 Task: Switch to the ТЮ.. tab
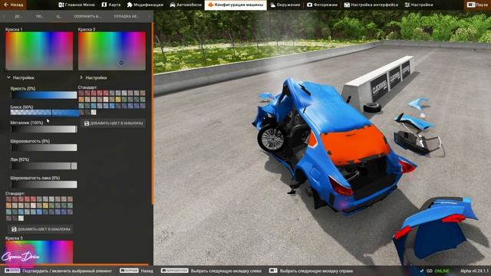click(39, 16)
